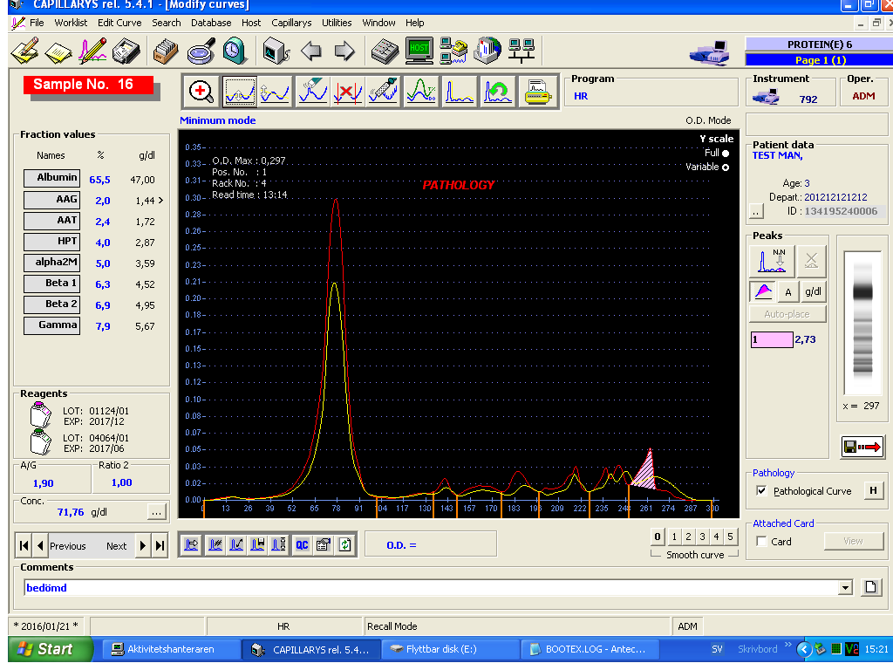Open Flyttbar disk (E:) from taskbar
Viewport: 893px width, 670px height.
point(450,649)
